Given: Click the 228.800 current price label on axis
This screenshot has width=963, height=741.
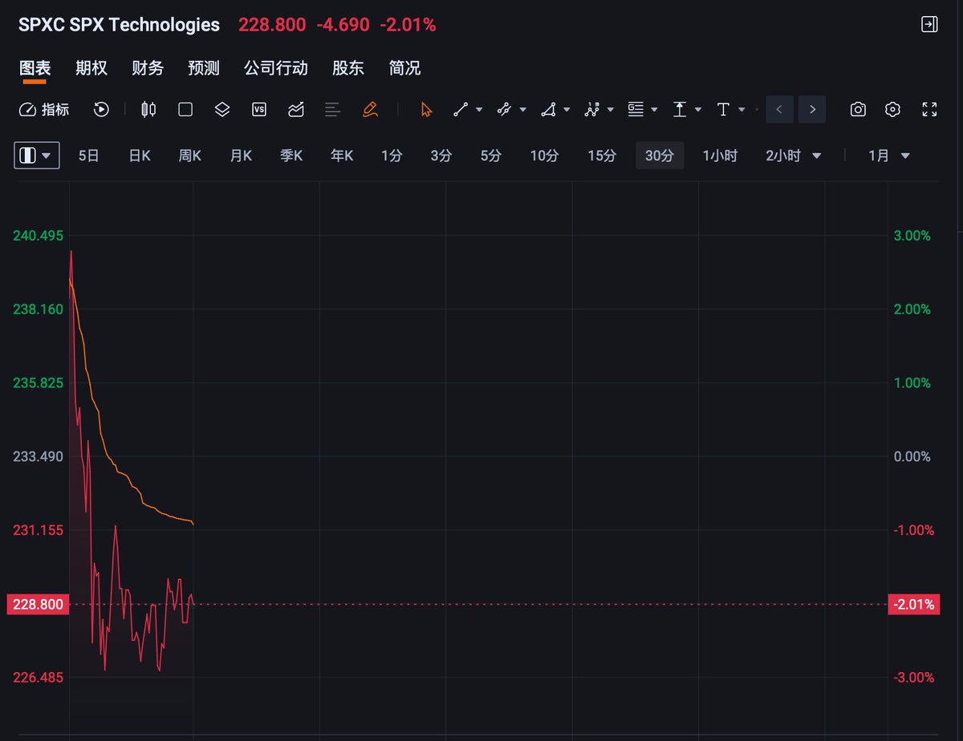Looking at the screenshot, I should point(38,605).
